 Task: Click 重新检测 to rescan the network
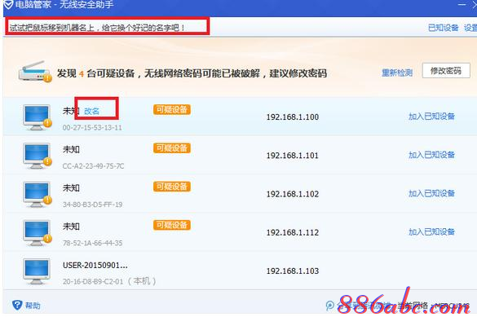397,73
